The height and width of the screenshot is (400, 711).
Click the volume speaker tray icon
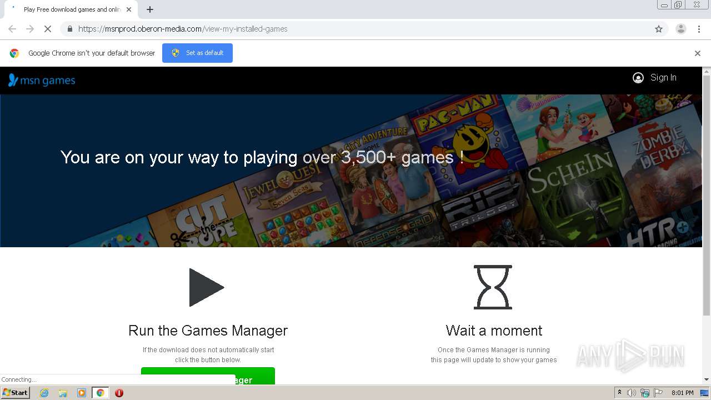632,393
